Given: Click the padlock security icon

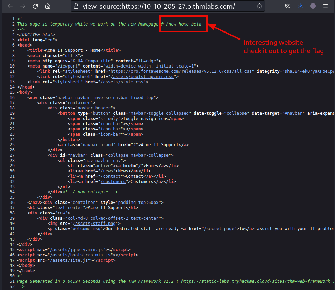Looking at the screenshot, I should (x=77, y=6).
